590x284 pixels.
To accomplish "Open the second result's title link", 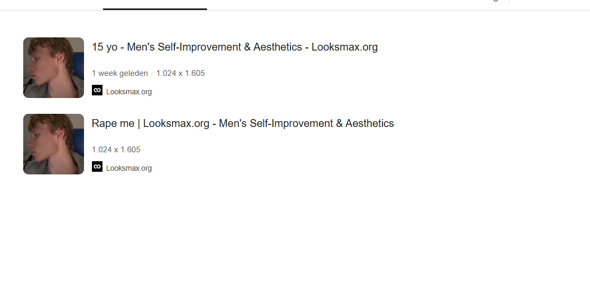I will pos(242,123).
